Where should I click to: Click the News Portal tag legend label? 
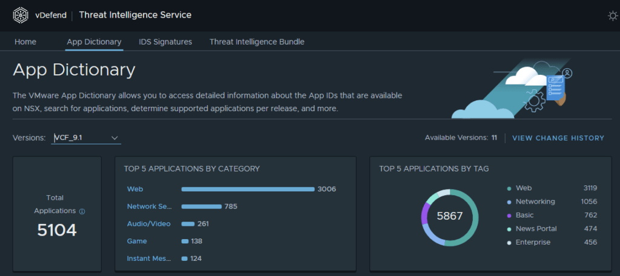(536, 229)
